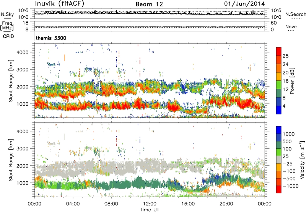This screenshot has width=306, height=212.
Task: Click the Velocity panel 'Slant Range [km]' label
Action: point(11,160)
